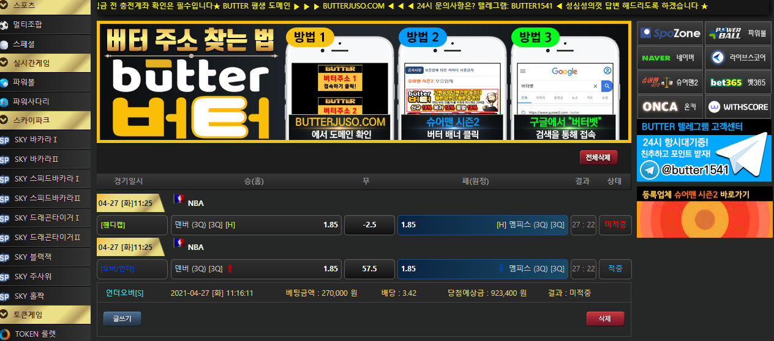Viewport: 774px width, 341px height.
Task: Click the red 삭제 button
Action: tap(604, 319)
